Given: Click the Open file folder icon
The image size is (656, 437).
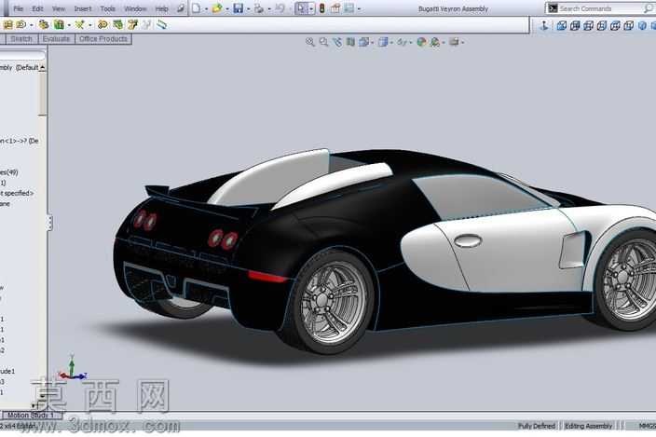Looking at the screenshot, I should pos(217,8).
